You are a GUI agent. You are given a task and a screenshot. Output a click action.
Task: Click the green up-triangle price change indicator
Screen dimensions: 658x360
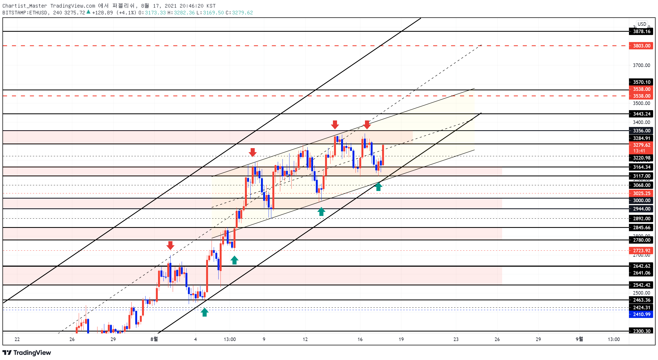[88, 12]
